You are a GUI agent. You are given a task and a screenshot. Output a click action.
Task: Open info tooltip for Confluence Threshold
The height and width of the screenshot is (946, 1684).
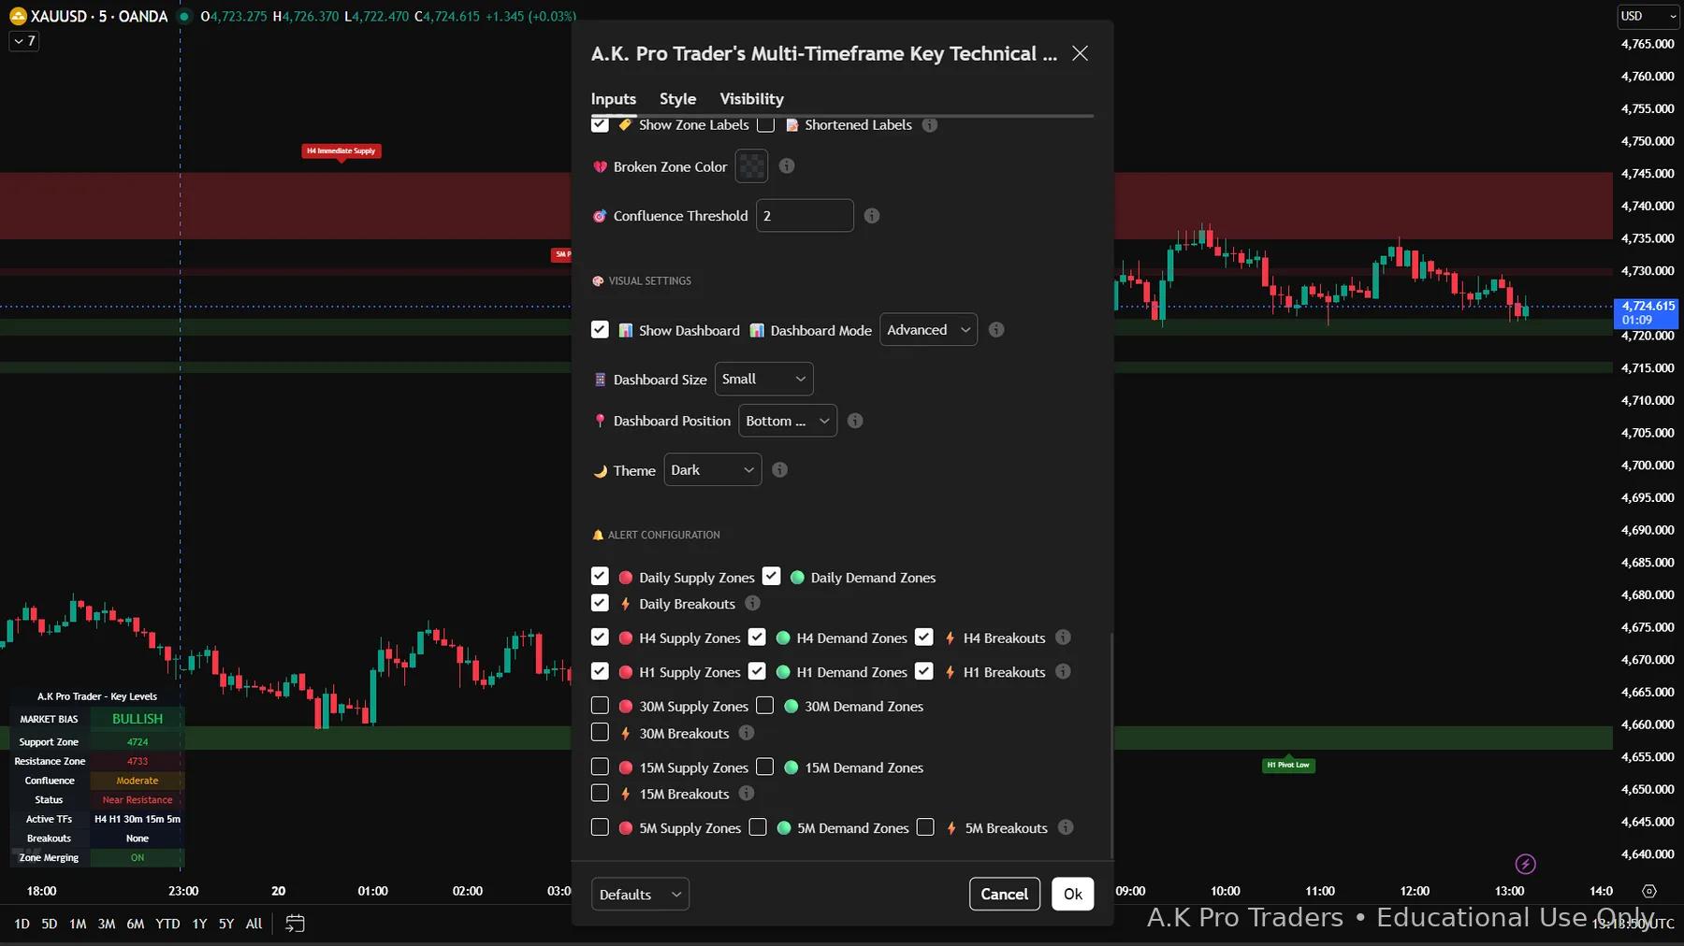[x=871, y=215]
